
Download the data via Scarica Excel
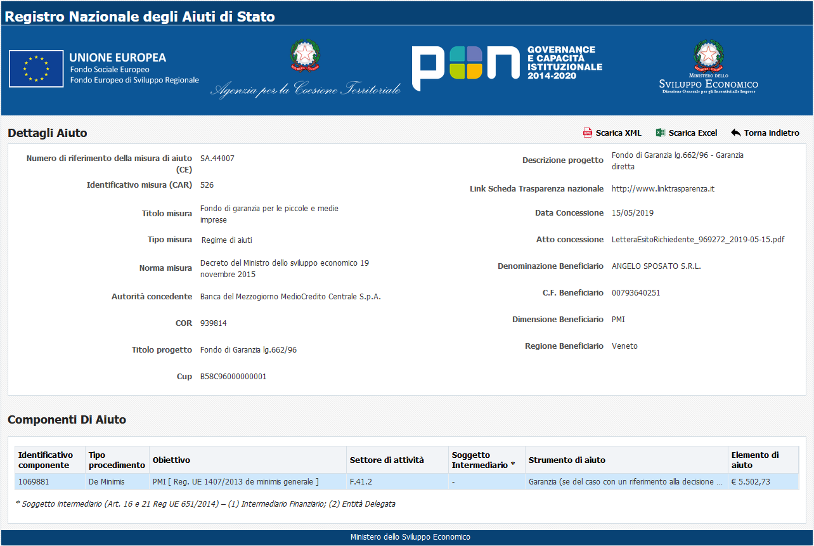[692, 133]
